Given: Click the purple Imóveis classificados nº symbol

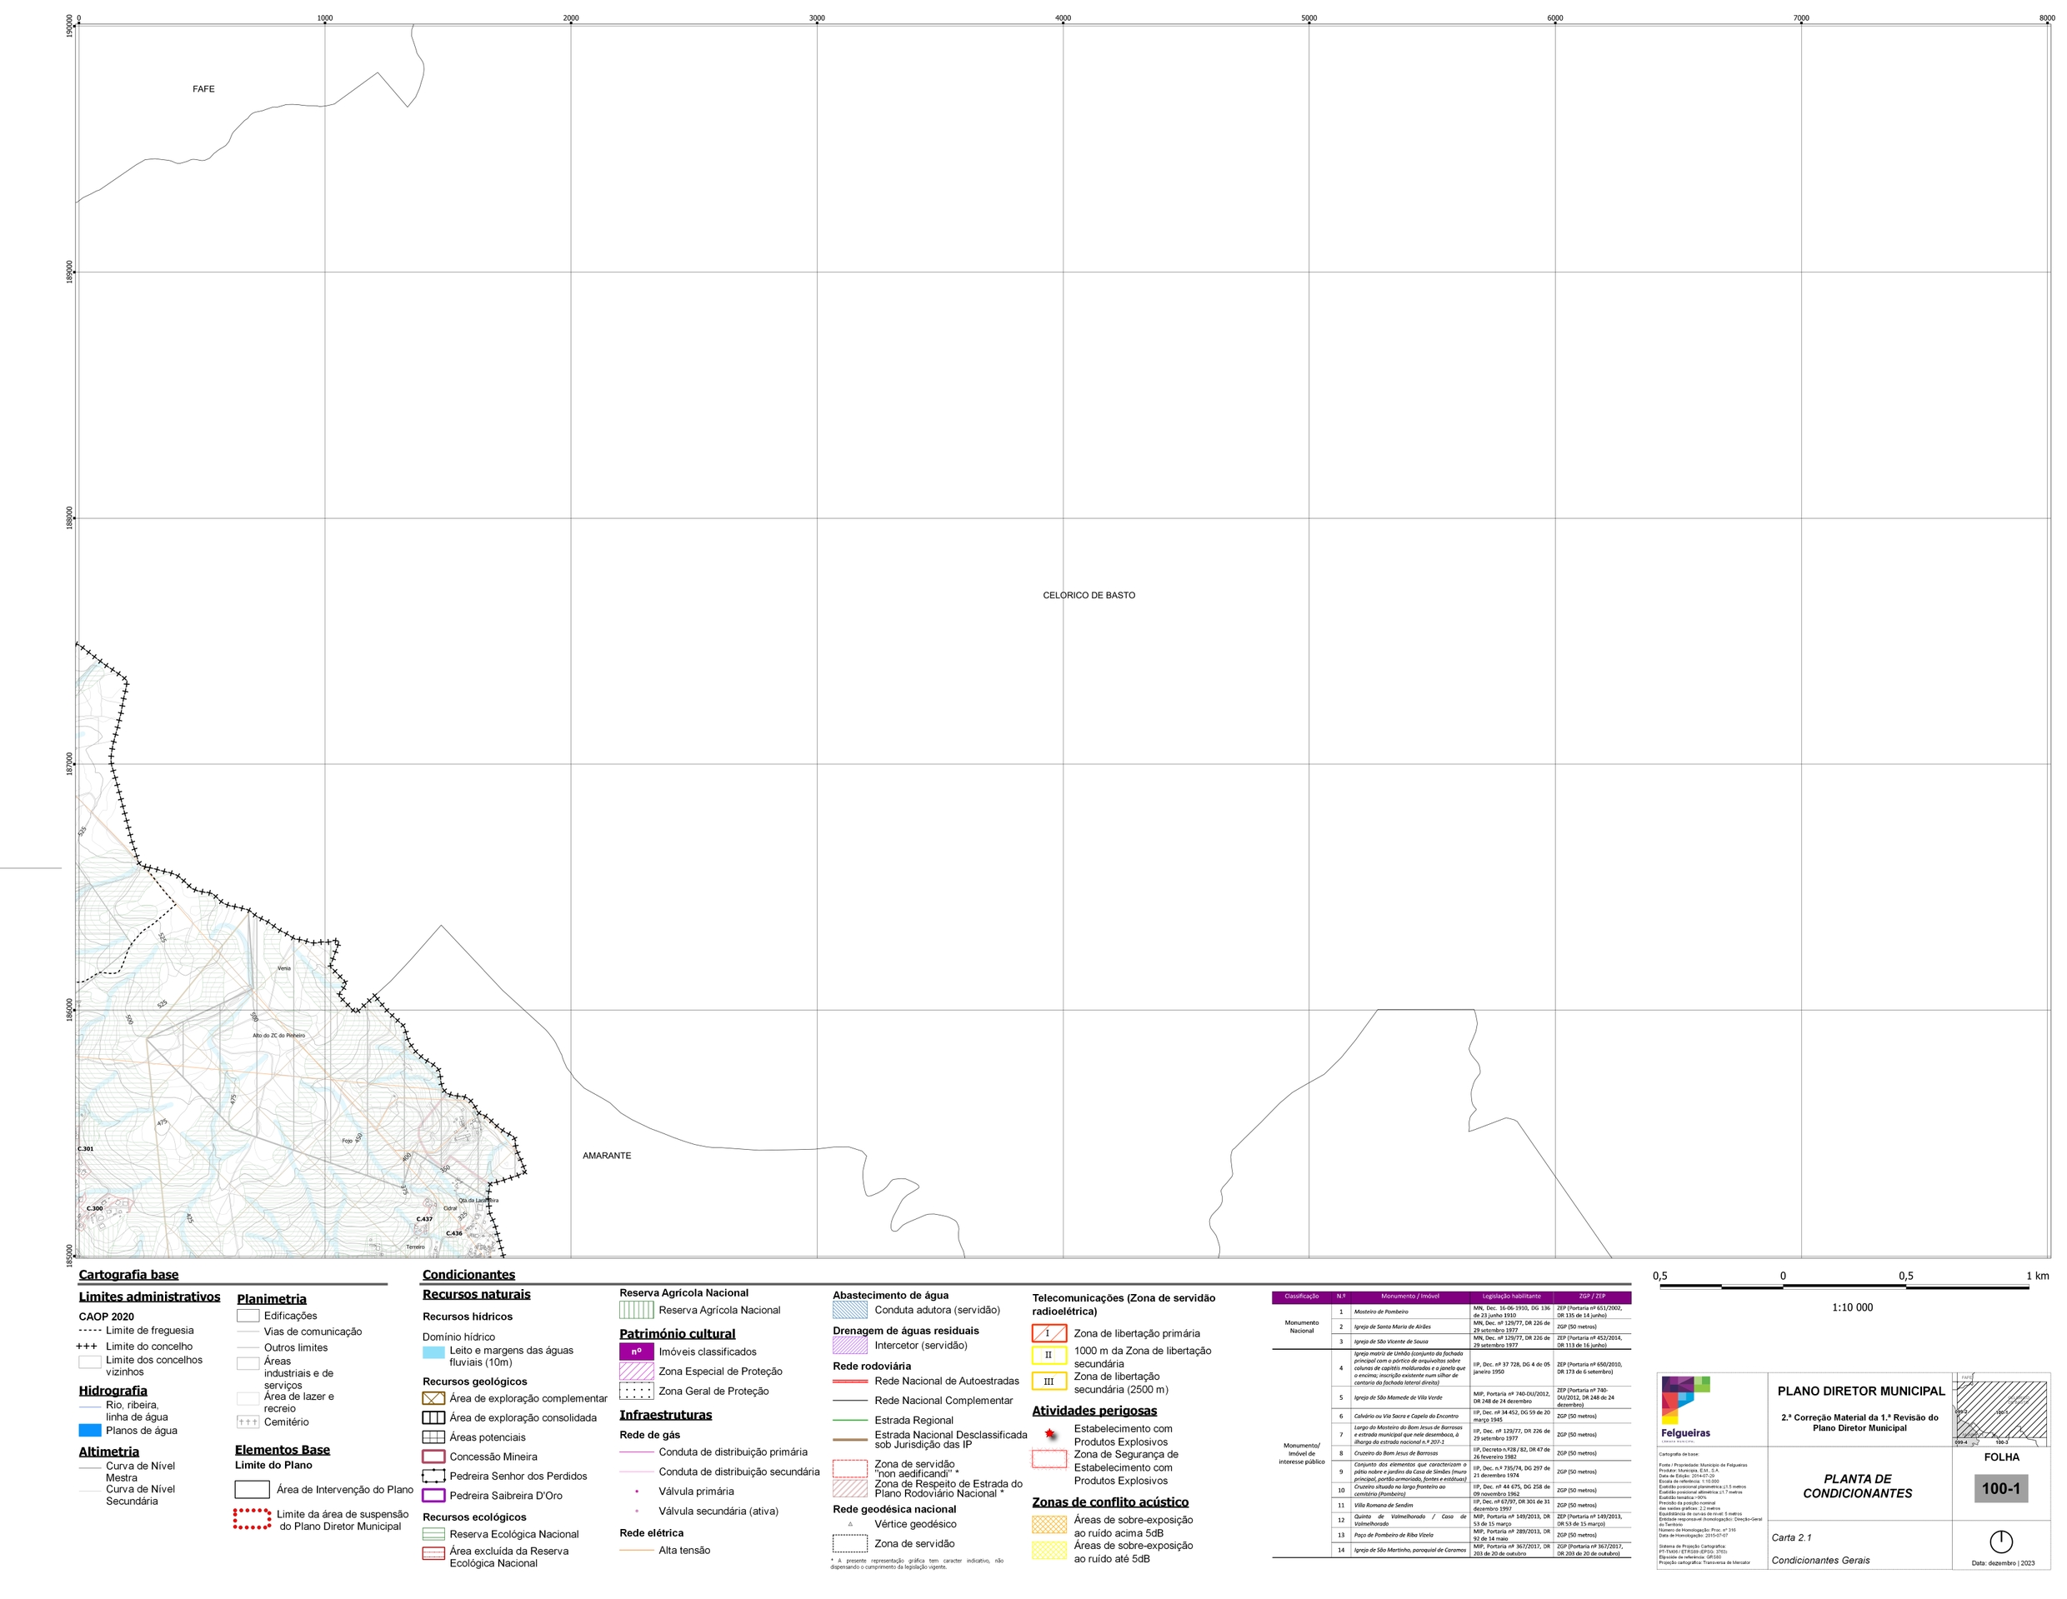Looking at the screenshot, I should tap(636, 1351).
